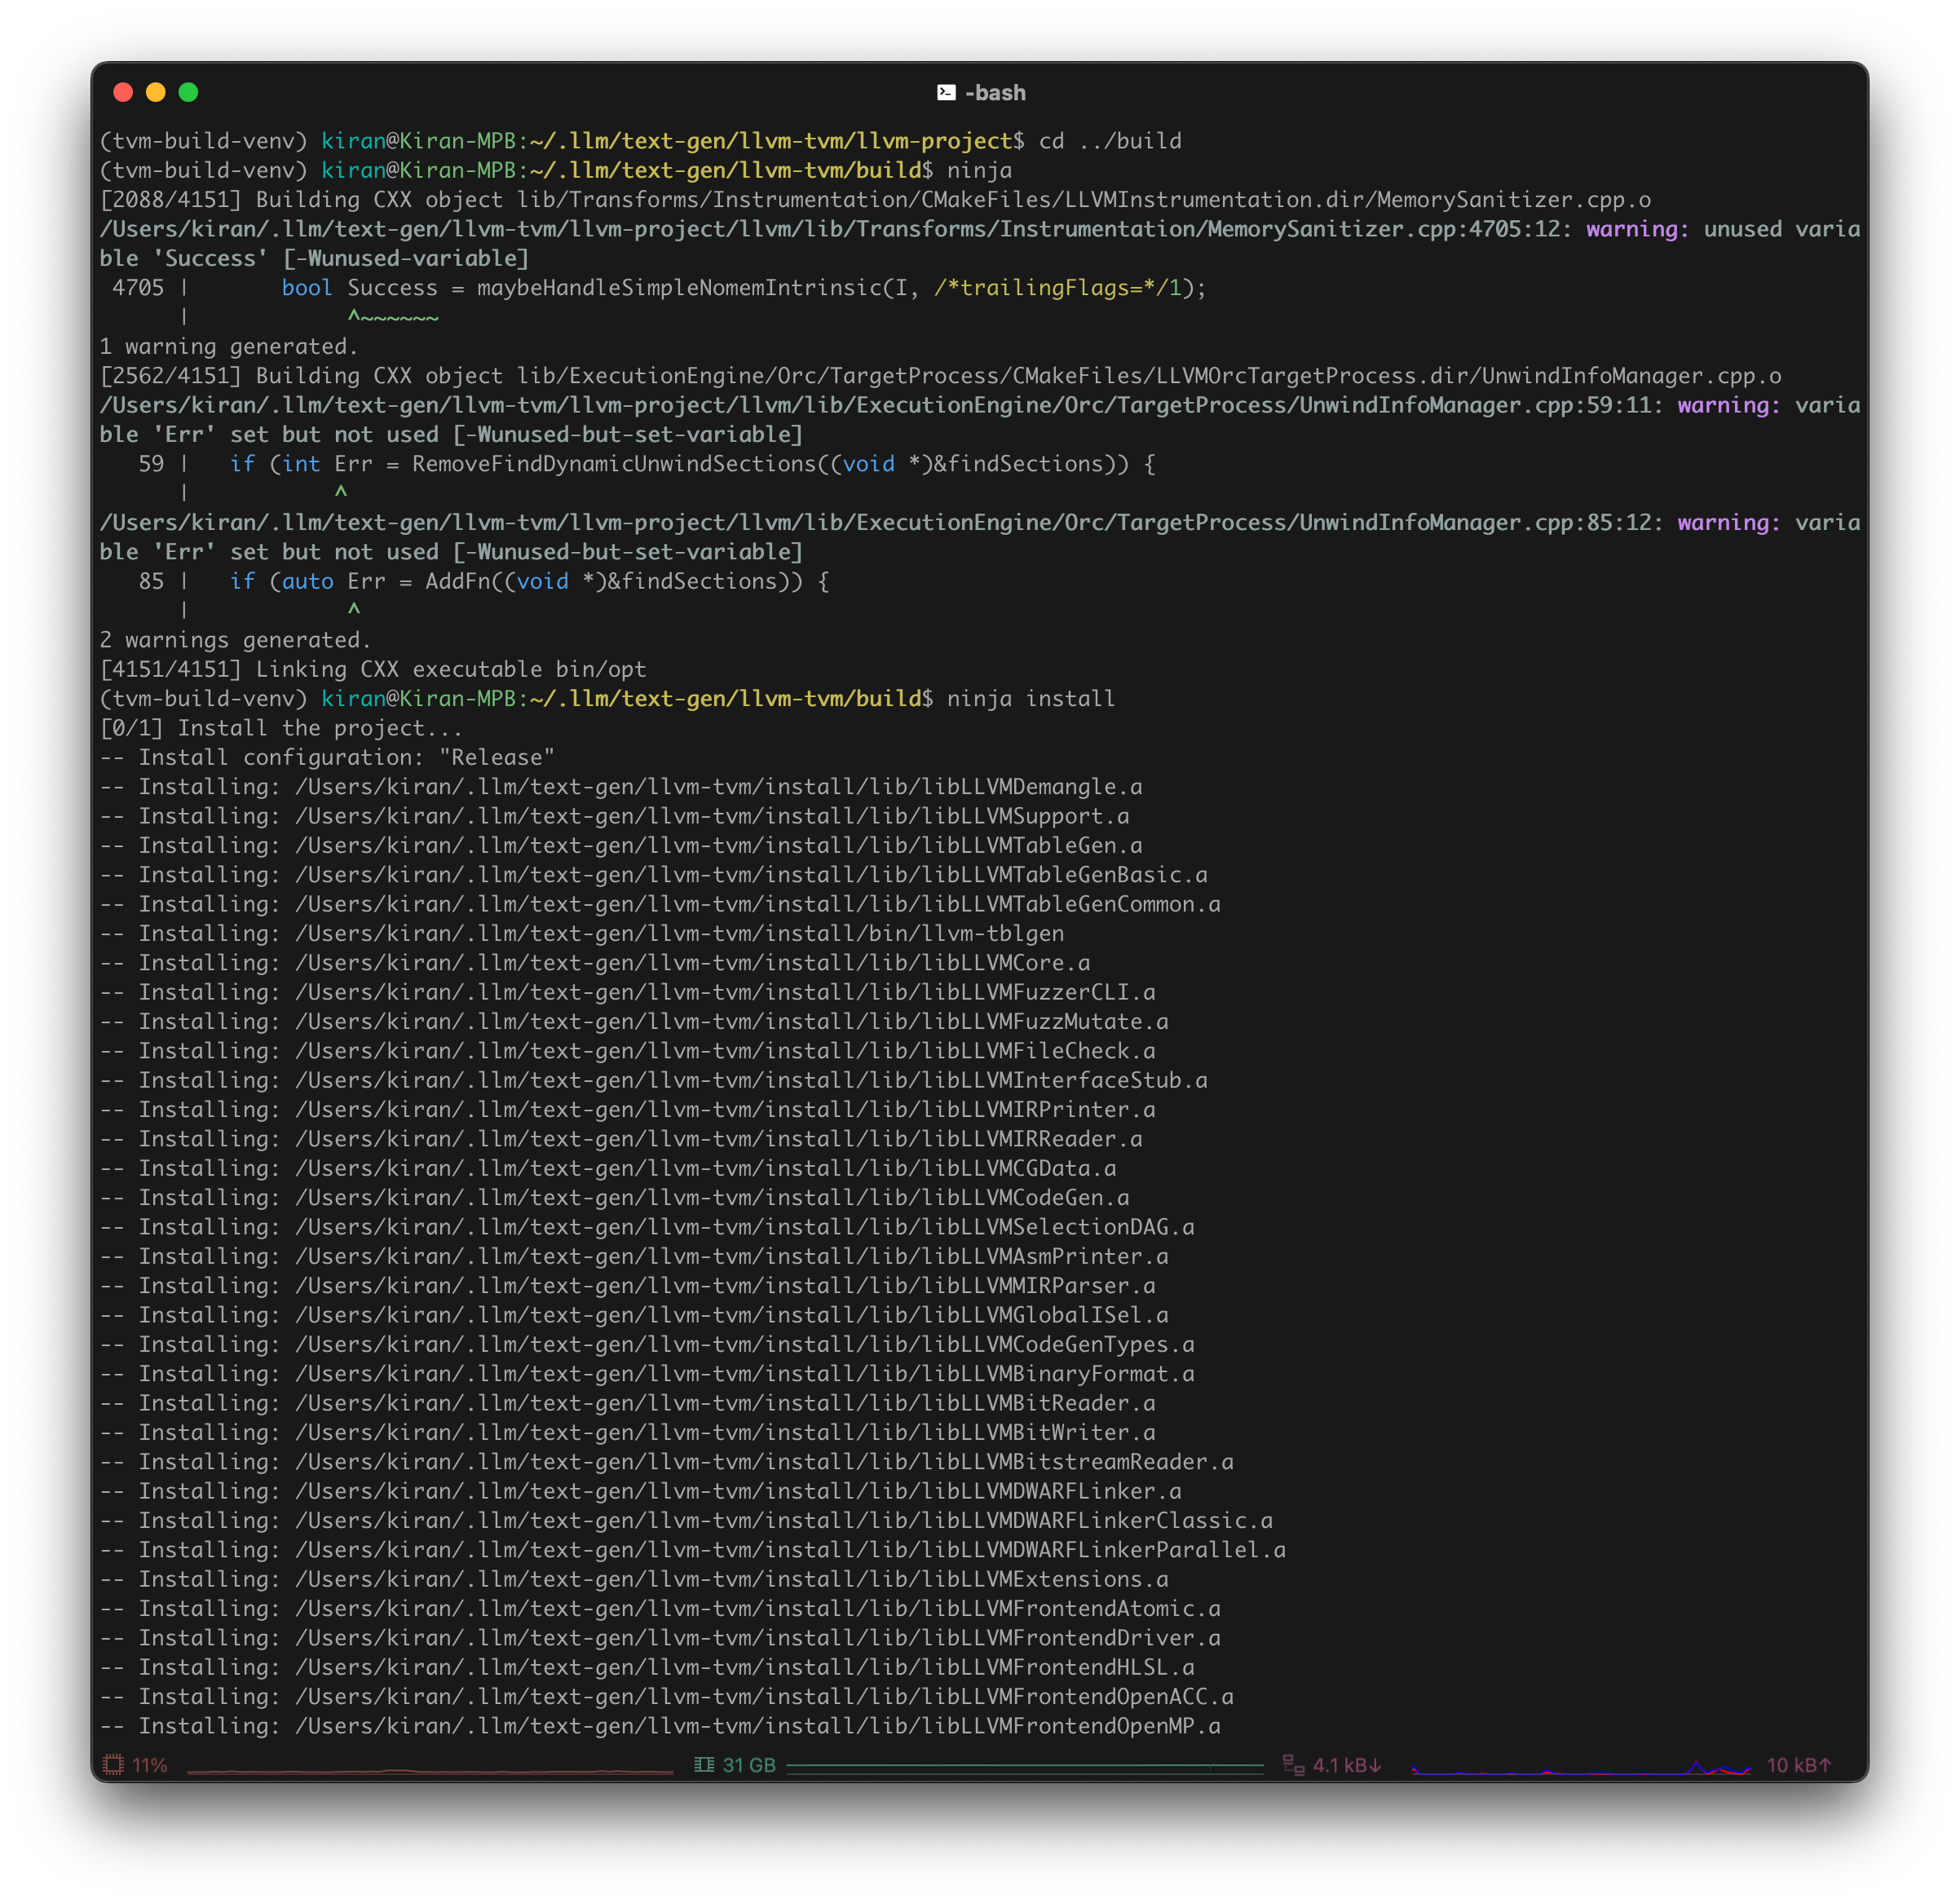Click the '[-Wunused-variable]' flag text
Screen dimensions: 1960x1903
406,259
